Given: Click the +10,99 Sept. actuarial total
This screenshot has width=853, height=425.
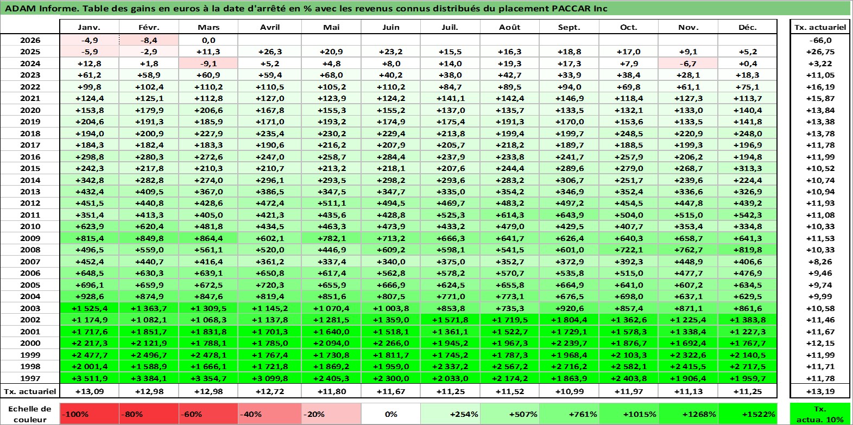Looking at the screenshot, I should pyautogui.click(x=569, y=391).
